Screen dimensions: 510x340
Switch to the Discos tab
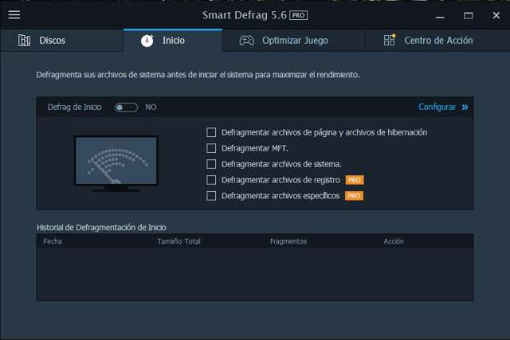62,41
